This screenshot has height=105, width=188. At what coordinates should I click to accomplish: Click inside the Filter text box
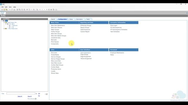tap(21, 94)
